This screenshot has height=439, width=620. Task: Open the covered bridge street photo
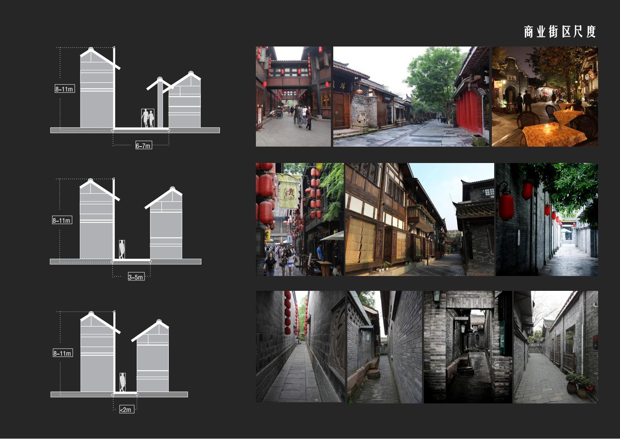[293, 97]
